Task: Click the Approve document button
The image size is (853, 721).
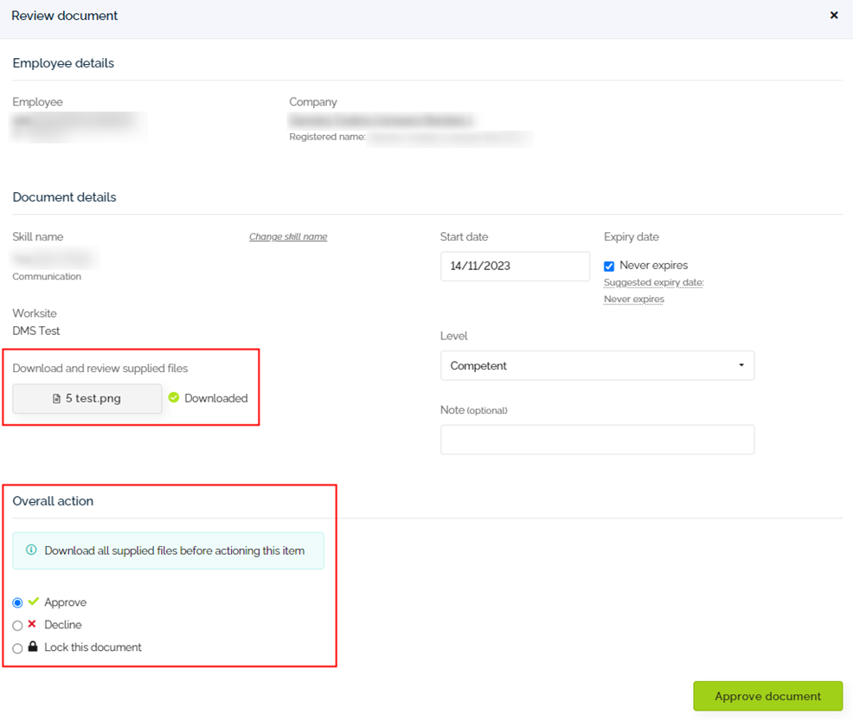Action: click(x=767, y=696)
